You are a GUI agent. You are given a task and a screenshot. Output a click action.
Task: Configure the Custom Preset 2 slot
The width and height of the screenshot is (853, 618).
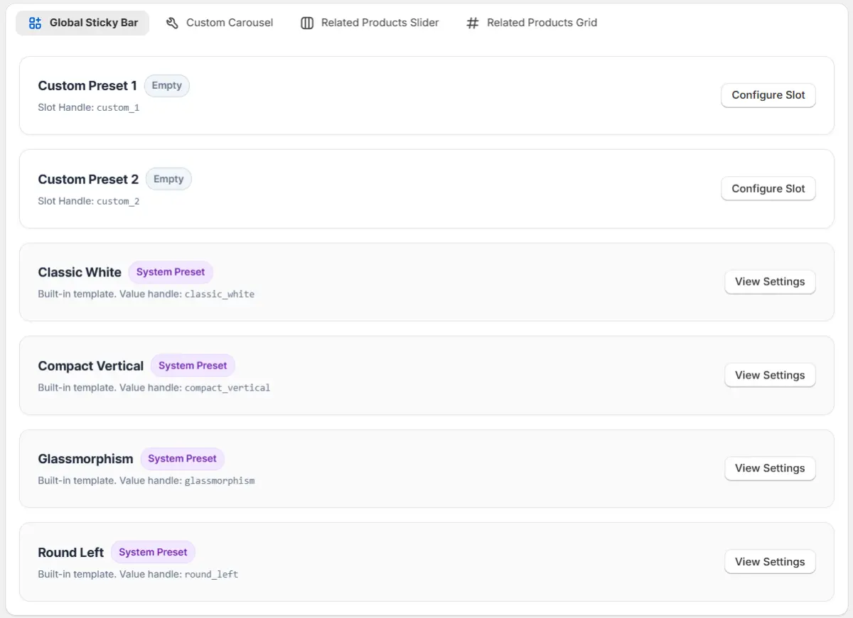[x=768, y=189]
